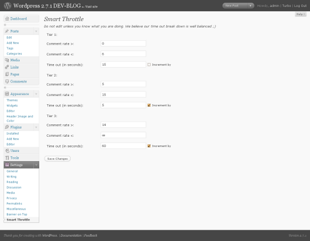310x241 pixels.
Task: Open the Comments menu item
Action: point(19,82)
